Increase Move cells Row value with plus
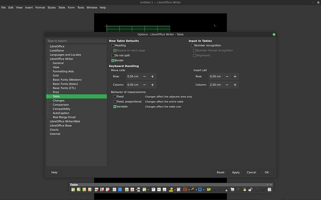Screen dimensions: 321x200 point(152,77)
